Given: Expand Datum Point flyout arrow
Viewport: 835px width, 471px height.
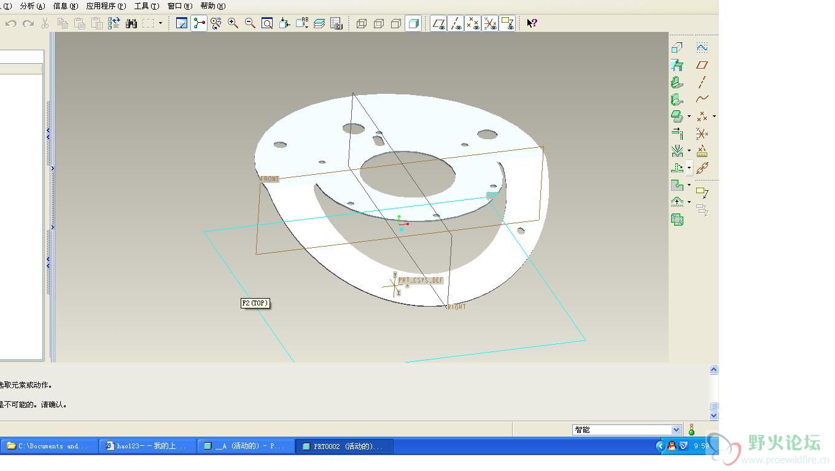Looking at the screenshot, I should tap(714, 116).
